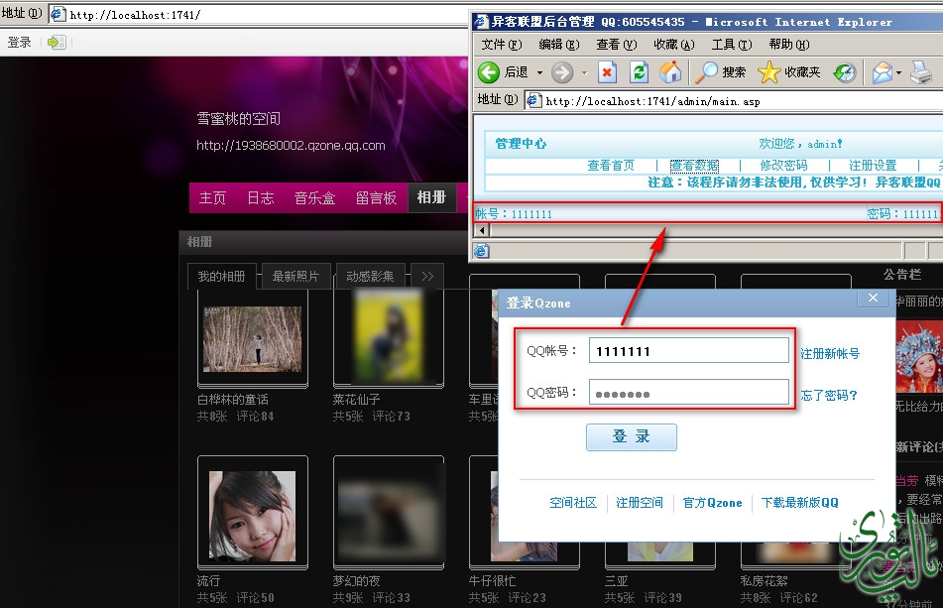The height and width of the screenshot is (608, 943).
Task: Select 动感影集 album tab
Action: coord(370,276)
